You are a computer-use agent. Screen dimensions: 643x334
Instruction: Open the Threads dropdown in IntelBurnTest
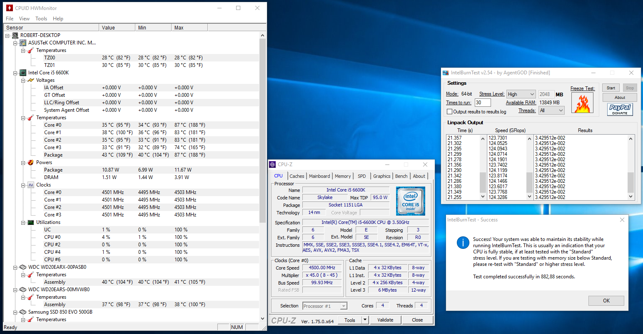551,111
